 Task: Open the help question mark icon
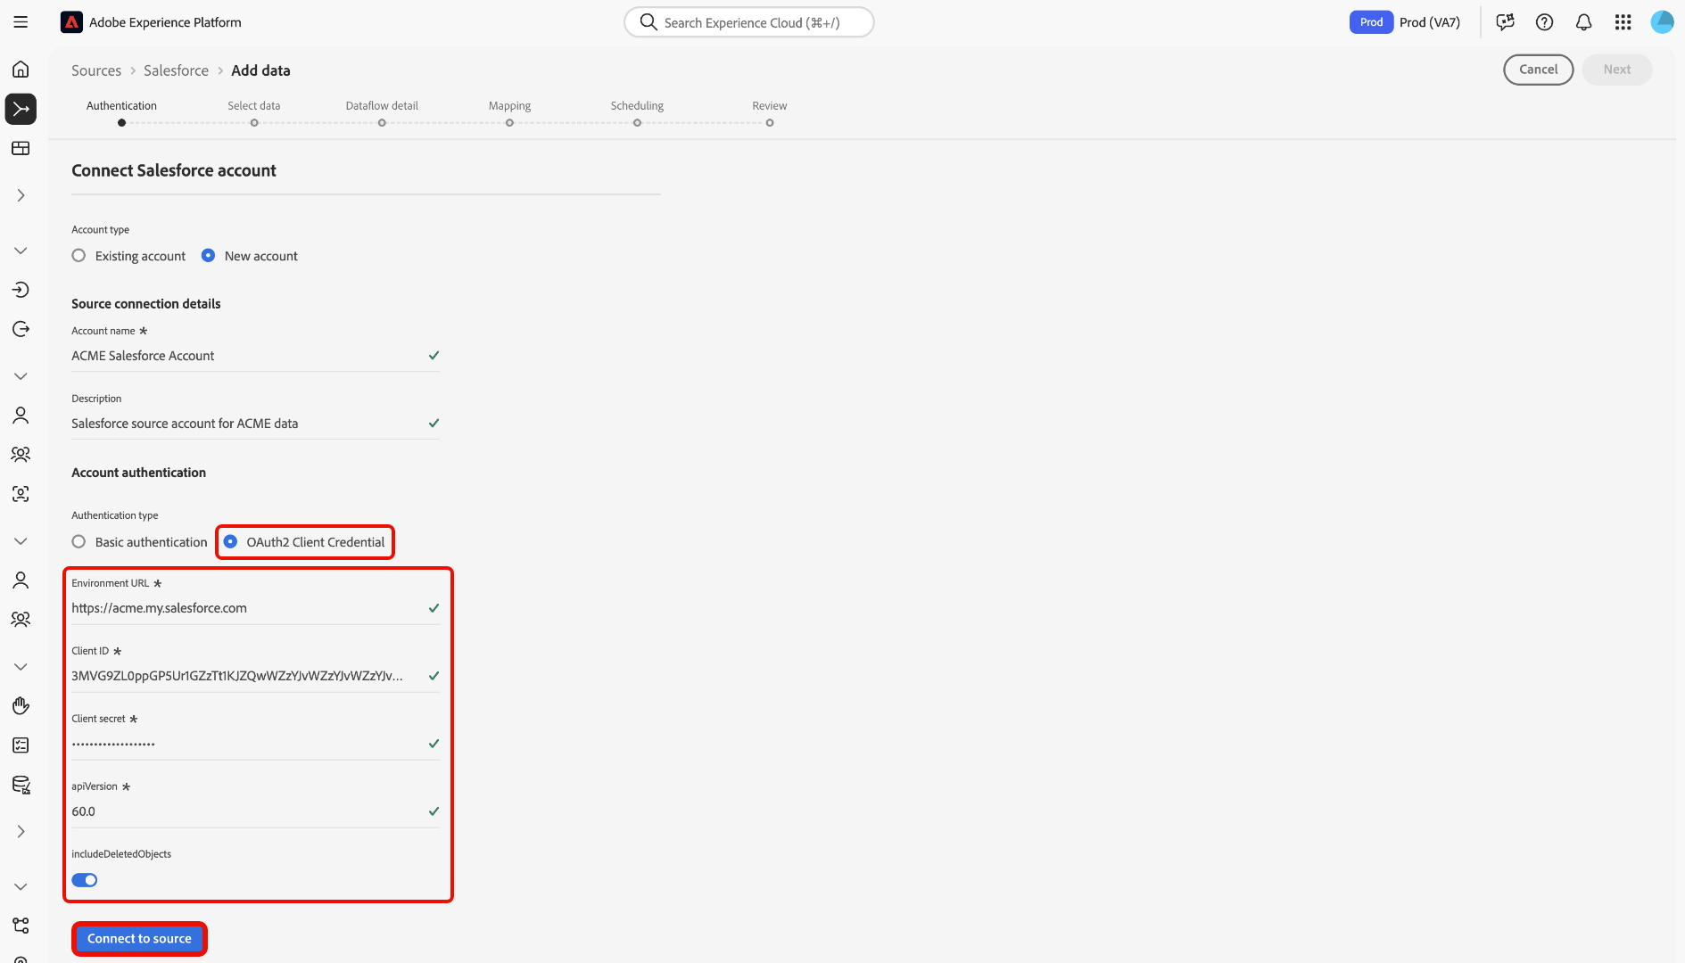tap(1545, 22)
